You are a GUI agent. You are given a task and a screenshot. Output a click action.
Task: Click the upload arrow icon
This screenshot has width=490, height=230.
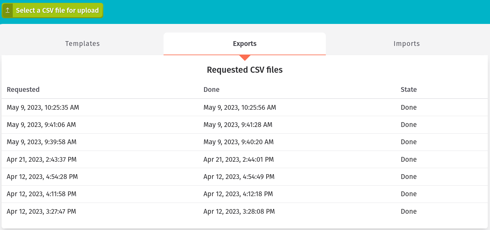[8, 11]
